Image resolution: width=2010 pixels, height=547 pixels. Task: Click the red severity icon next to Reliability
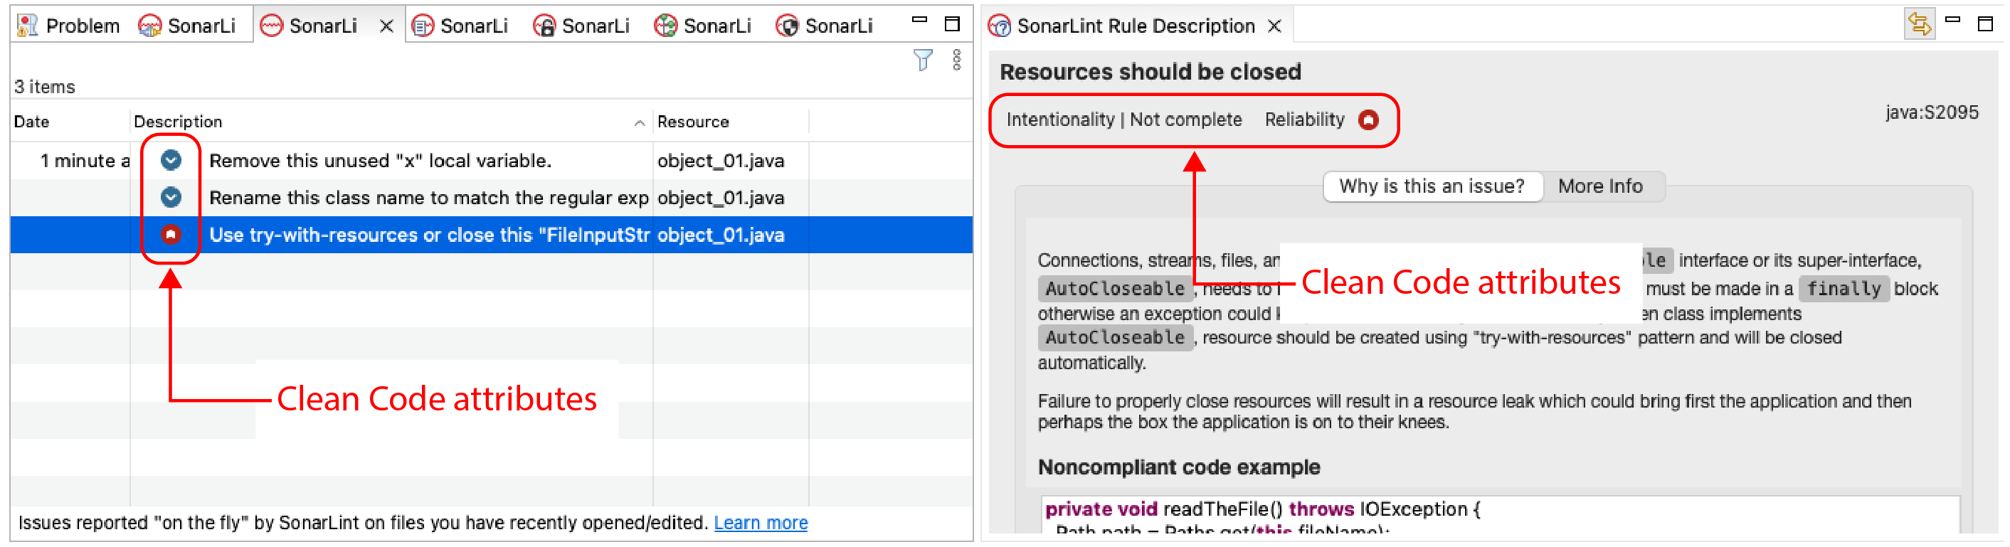[1369, 120]
